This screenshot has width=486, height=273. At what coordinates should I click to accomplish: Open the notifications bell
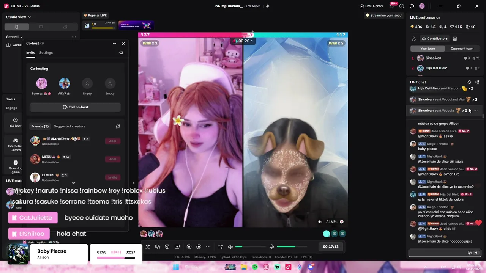[x=391, y=6]
